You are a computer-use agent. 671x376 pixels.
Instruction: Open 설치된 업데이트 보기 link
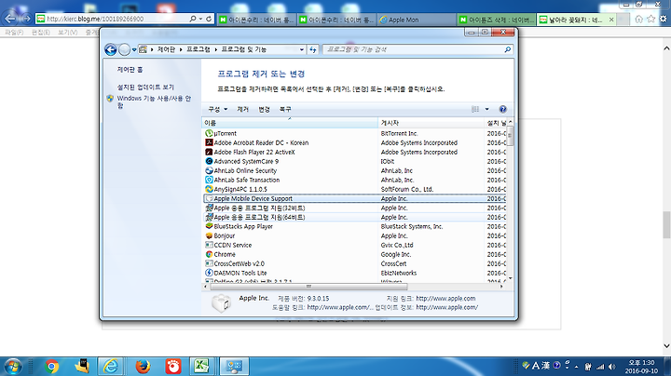145,87
